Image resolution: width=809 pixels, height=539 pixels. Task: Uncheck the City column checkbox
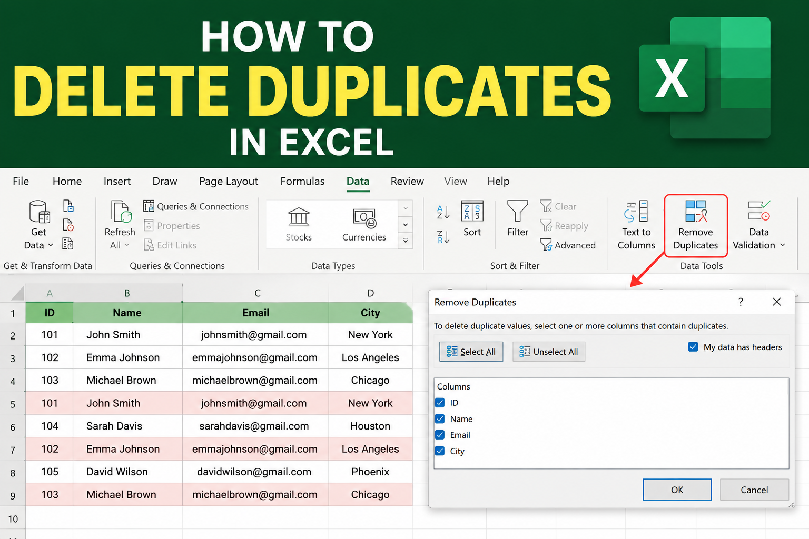pyautogui.click(x=440, y=451)
